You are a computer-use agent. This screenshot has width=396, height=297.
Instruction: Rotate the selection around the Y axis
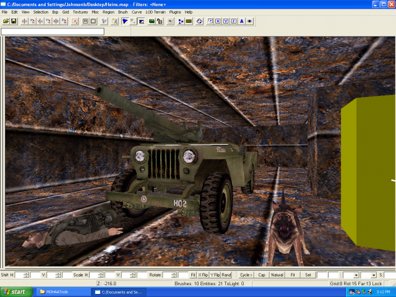pos(48,21)
